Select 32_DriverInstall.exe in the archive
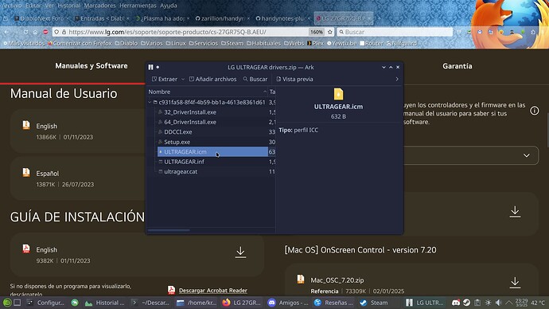The height and width of the screenshot is (309, 549). pyautogui.click(x=190, y=112)
